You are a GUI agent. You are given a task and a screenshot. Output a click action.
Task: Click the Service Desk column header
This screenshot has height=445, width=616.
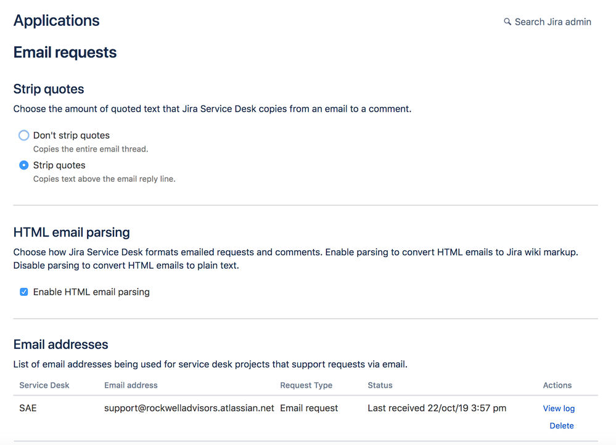(44, 385)
